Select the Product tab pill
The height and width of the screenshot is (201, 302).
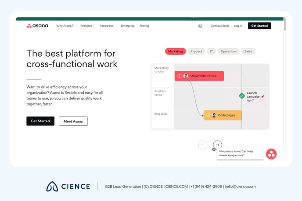pos(196,51)
